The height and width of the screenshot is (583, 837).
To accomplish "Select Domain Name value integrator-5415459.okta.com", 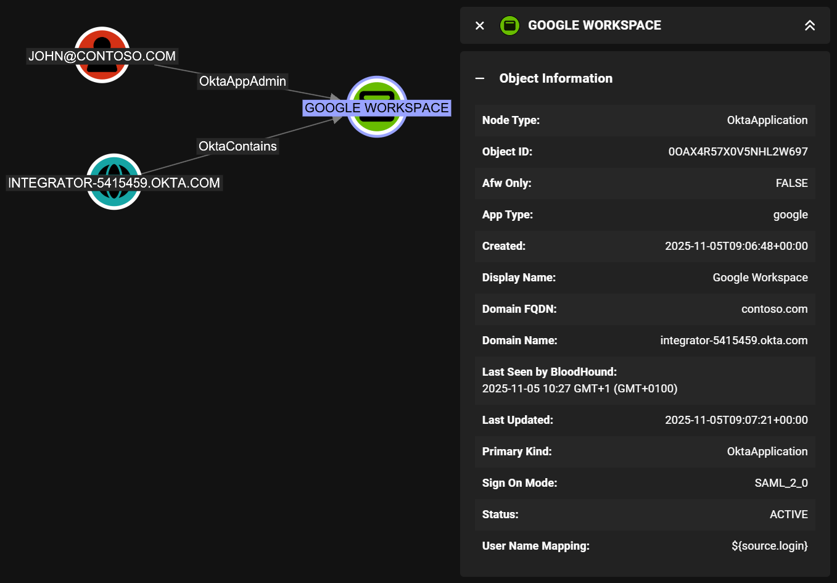I will [x=734, y=341].
